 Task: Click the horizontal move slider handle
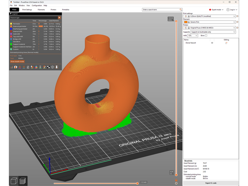(137, 183)
